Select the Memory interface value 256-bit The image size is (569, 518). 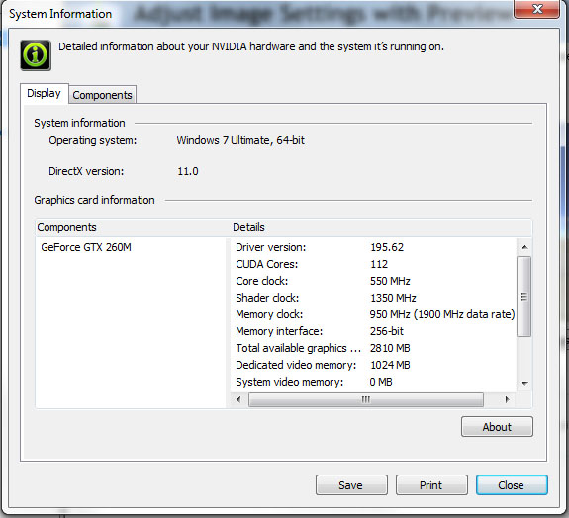[x=387, y=331]
